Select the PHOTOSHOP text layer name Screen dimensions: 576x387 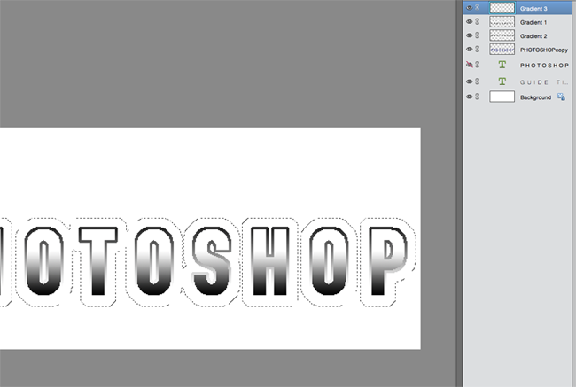click(x=544, y=66)
